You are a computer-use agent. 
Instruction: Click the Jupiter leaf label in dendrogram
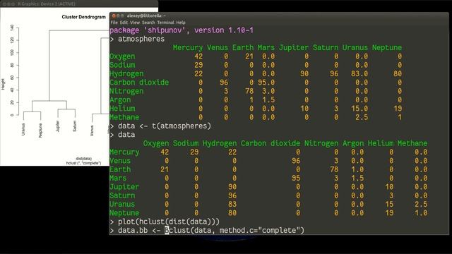pos(57,126)
